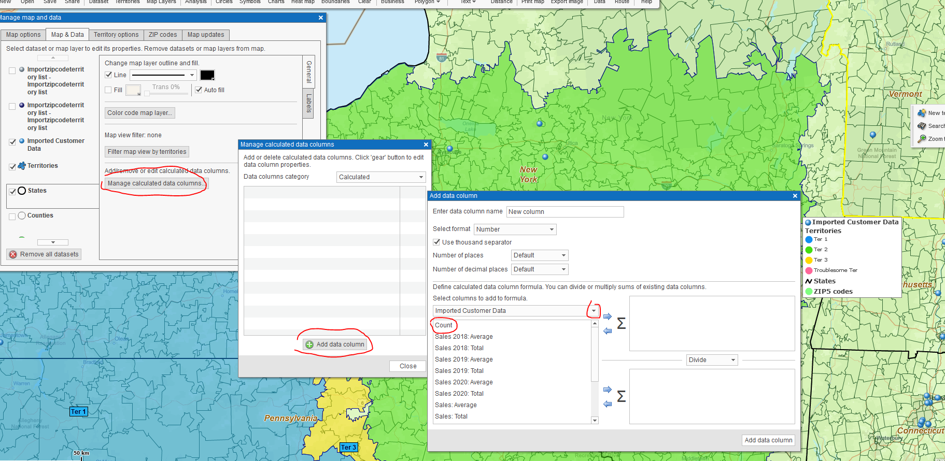Click the lower left-arrow to remove column from denominator
This screenshot has height=461, width=945.
(x=608, y=404)
